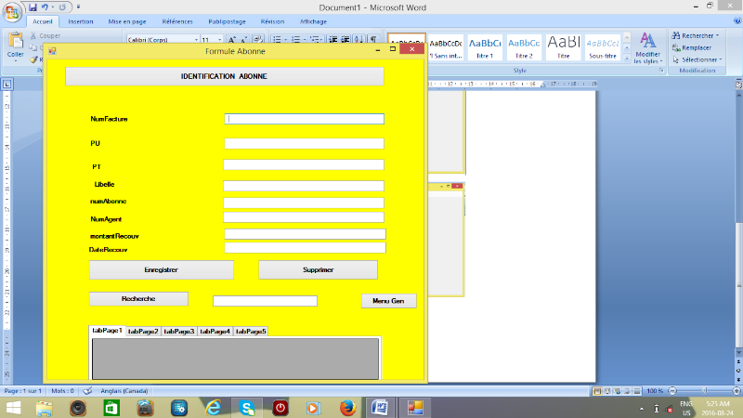Image resolution: width=743 pixels, height=418 pixels.
Task: Click the Windows Start button
Action: coord(13,408)
